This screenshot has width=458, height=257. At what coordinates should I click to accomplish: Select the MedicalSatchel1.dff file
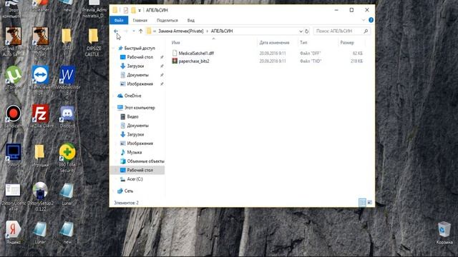[196, 54]
